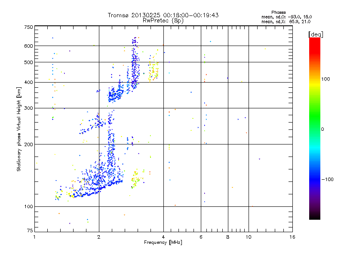This screenshot has height=258, width=344.
Task: Click the '8' frequency axis tick label
Action: point(228,237)
